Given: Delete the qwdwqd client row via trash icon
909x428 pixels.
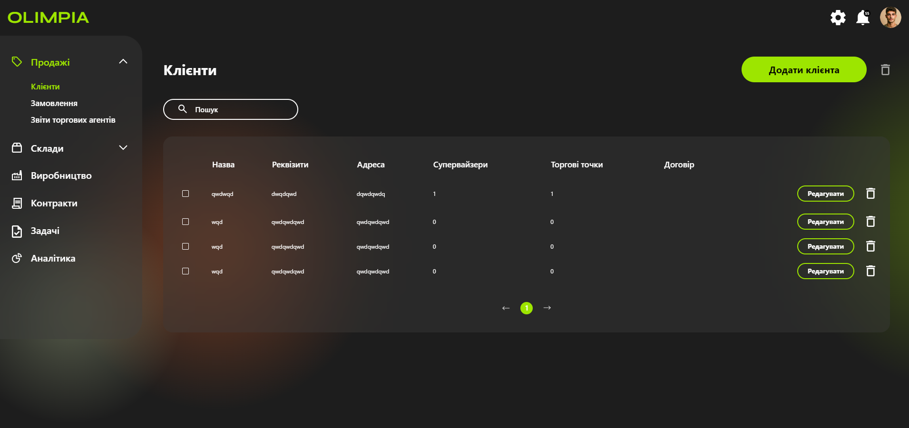Looking at the screenshot, I should coord(870,194).
